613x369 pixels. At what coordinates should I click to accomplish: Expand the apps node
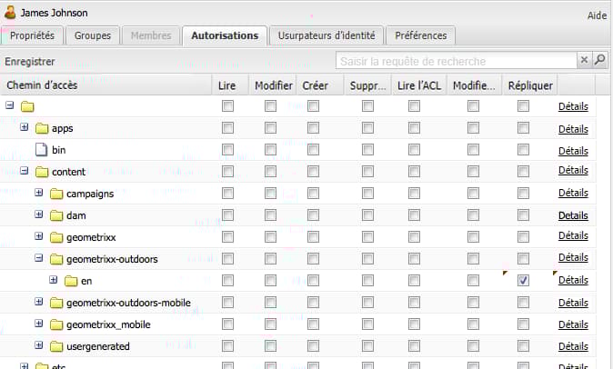click(25, 127)
